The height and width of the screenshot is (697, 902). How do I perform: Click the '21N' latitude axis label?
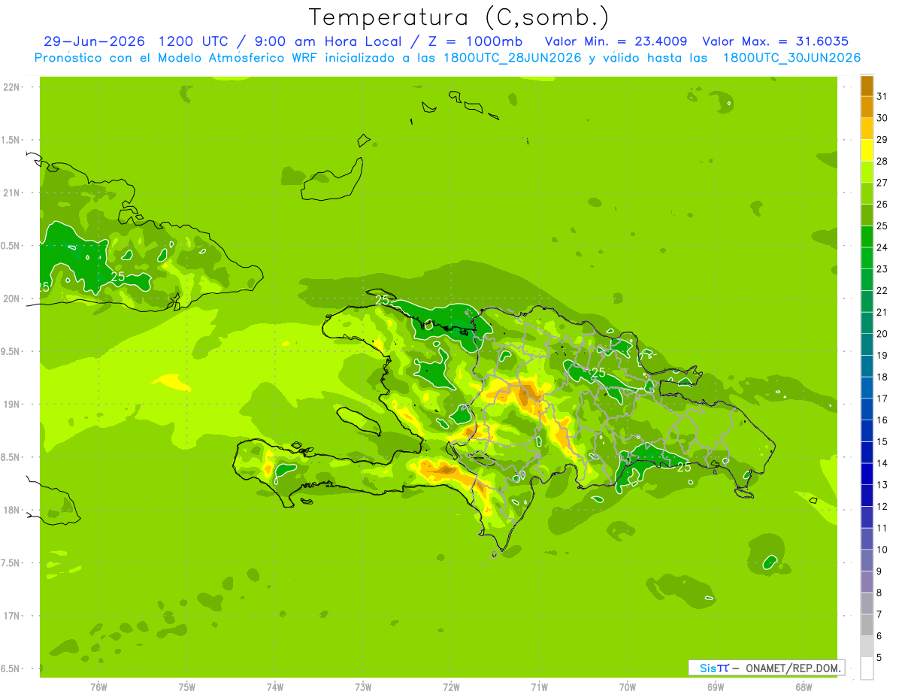tap(11, 192)
